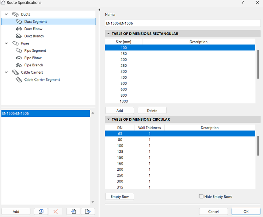Select Pipe Elbow in the tree
Image resolution: width=263 pixels, height=217 pixels.
tap(33, 58)
